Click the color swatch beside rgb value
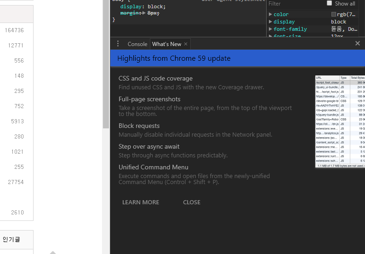The image size is (365, 254). click(334, 15)
